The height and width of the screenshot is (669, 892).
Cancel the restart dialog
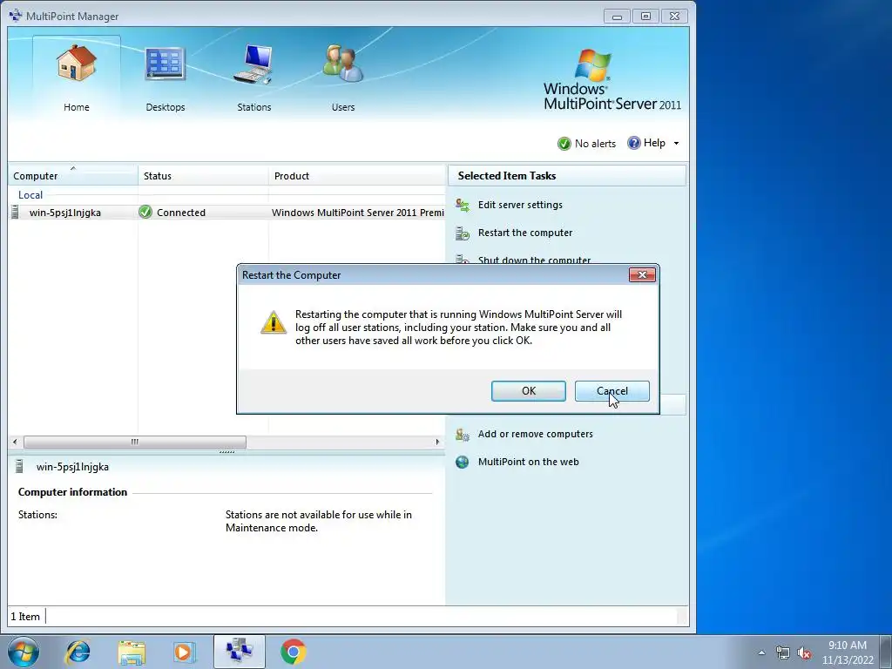[x=612, y=391]
